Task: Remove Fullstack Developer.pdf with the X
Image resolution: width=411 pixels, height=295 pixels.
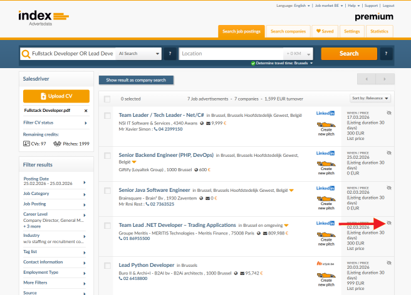Action: click(x=86, y=111)
